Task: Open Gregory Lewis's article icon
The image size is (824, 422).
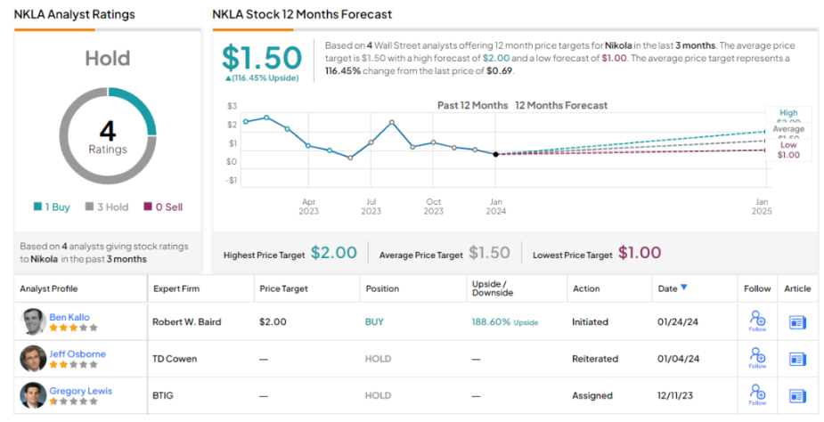Action: coord(797,395)
